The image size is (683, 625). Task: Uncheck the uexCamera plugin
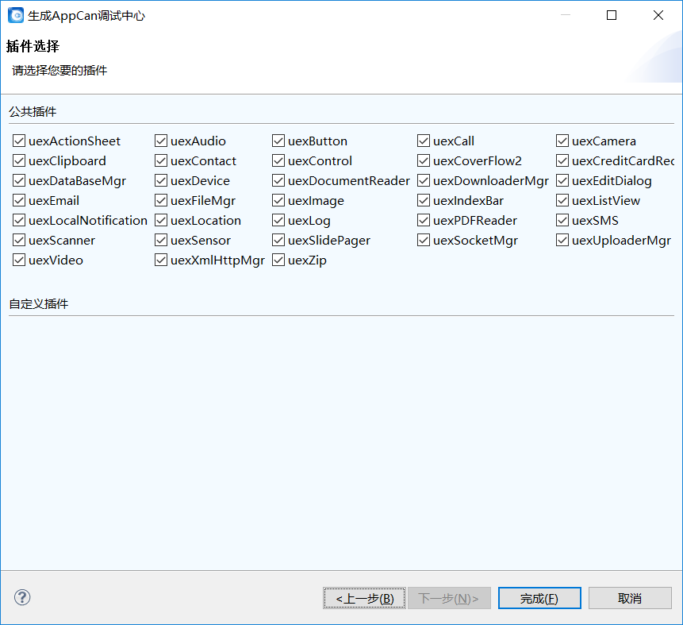point(562,141)
